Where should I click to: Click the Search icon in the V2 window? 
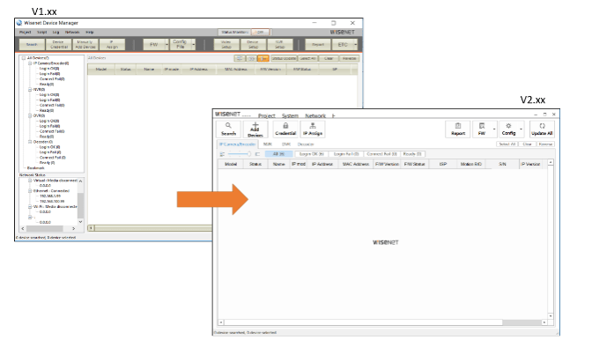228,126
